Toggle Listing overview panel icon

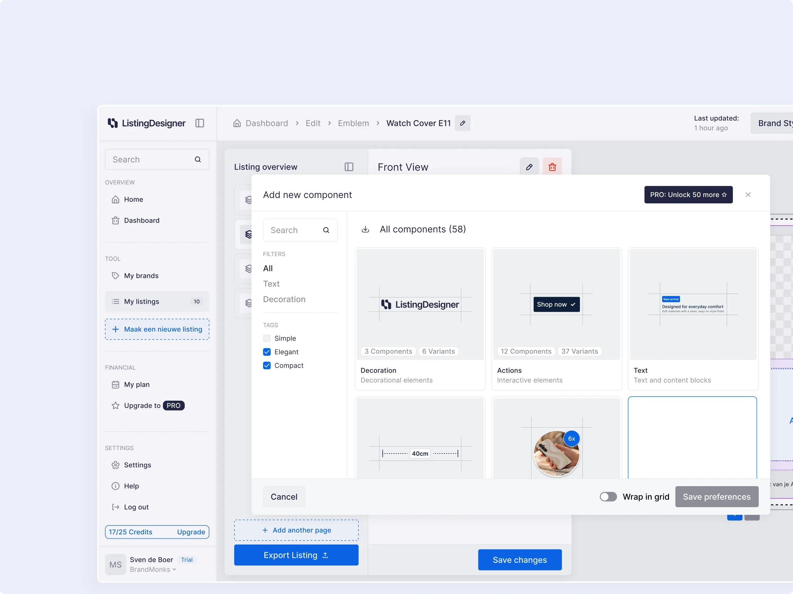[349, 167]
